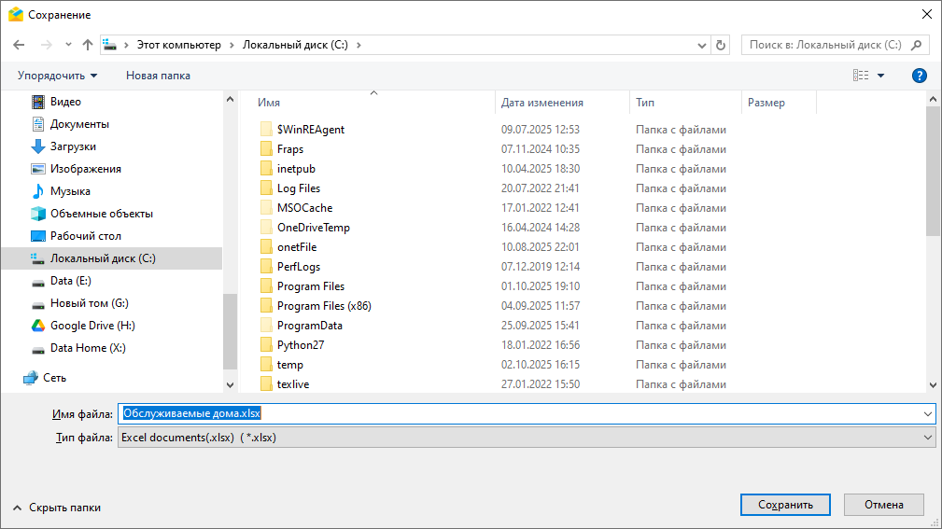The image size is (942, 529).
Task: Go up one folder level
Action: coord(88,45)
